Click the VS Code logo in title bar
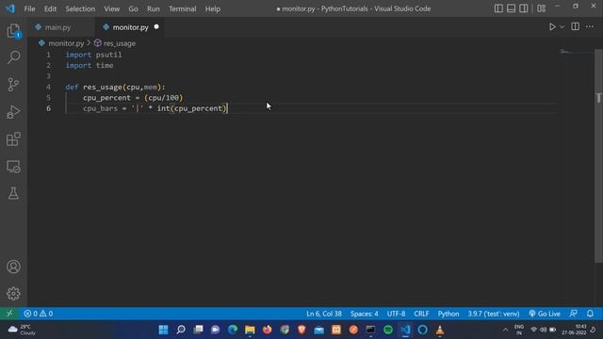The width and height of the screenshot is (603, 339). pos(10,8)
